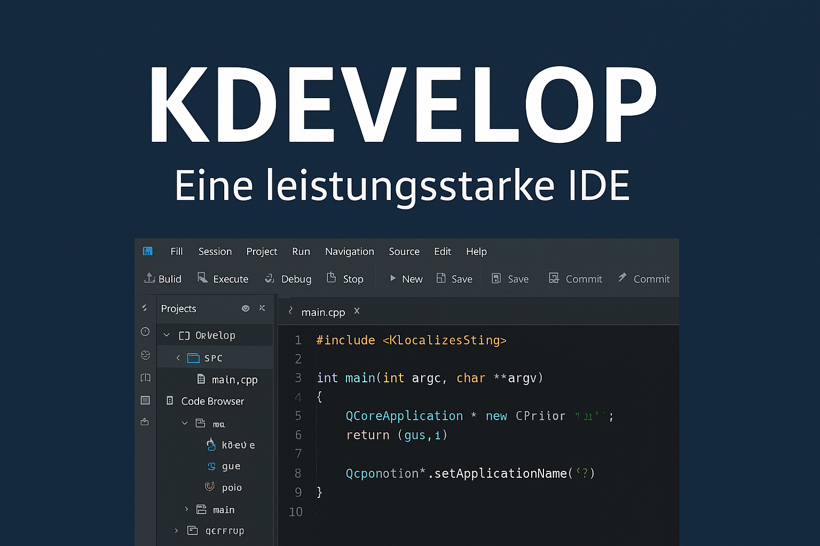
Task: Open the Commit tool on the toolbar
Action: pos(555,278)
